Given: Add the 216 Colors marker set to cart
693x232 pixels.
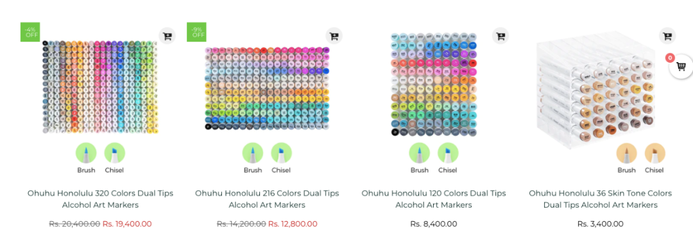Looking at the screenshot, I should 334,36.
